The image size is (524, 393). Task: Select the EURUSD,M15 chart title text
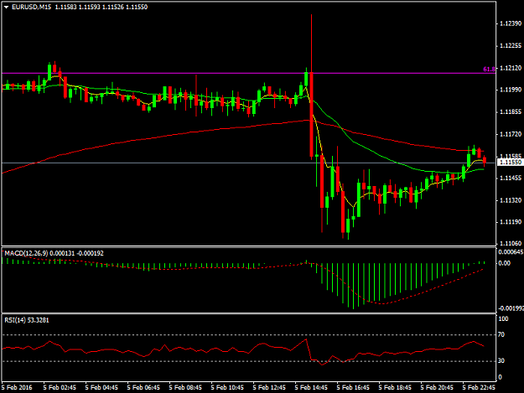(x=31, y=7)
